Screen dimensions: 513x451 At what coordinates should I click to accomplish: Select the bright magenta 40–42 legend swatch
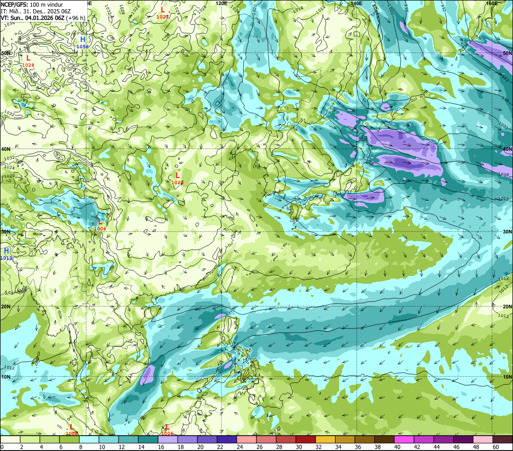(x=404, y=439)
